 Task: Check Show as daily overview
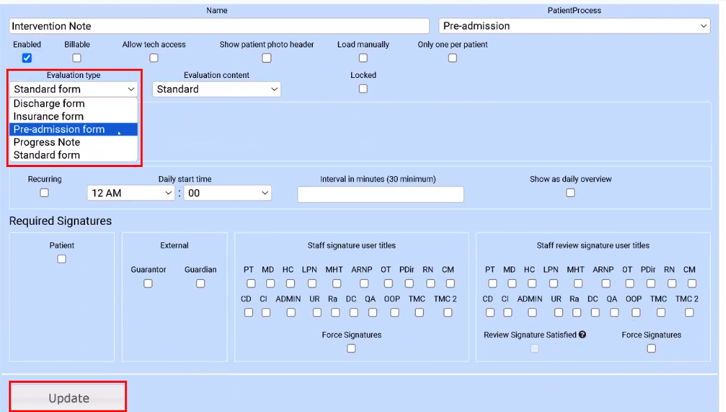(570, 193)
